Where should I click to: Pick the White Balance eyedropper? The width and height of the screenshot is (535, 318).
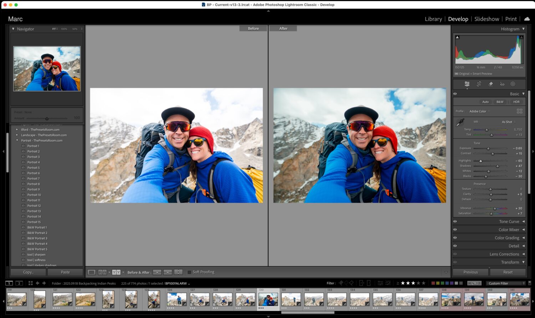pos(460,123)
